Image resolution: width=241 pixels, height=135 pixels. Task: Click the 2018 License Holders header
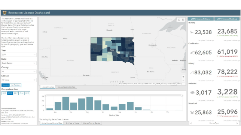227,19
